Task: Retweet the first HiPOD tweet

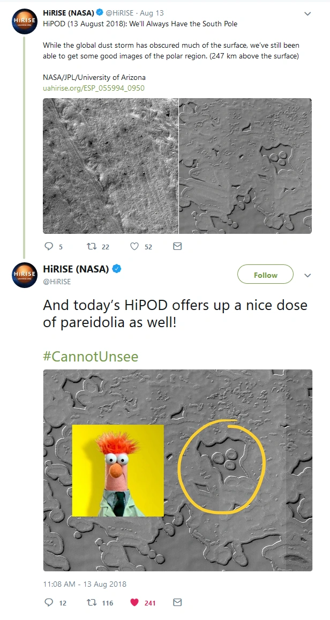Action: (x=91, y=247)
